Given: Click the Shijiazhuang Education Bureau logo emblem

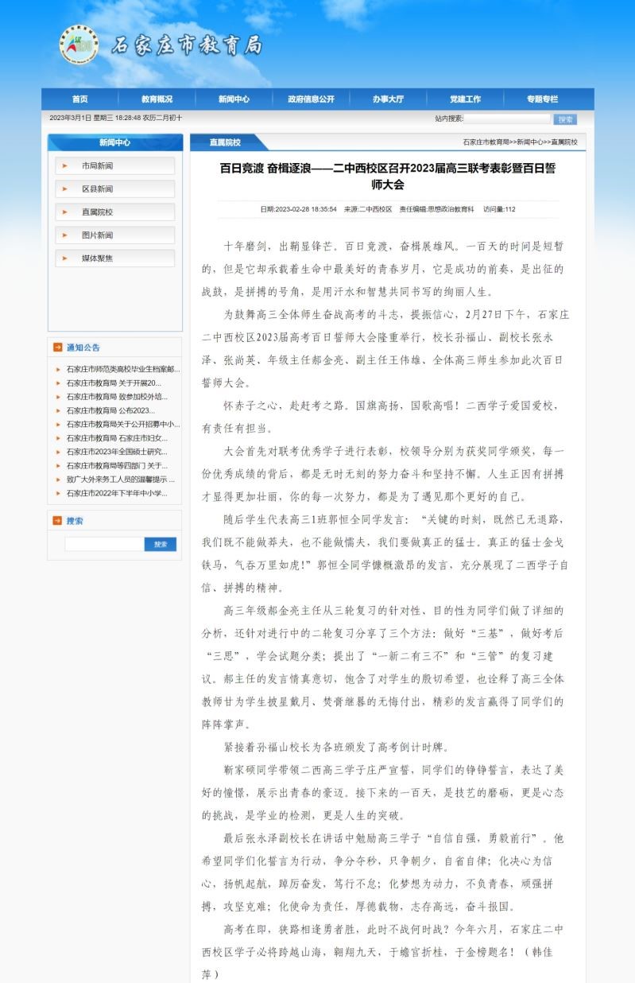Looking at the screenshot, I should tap(79, 45).
